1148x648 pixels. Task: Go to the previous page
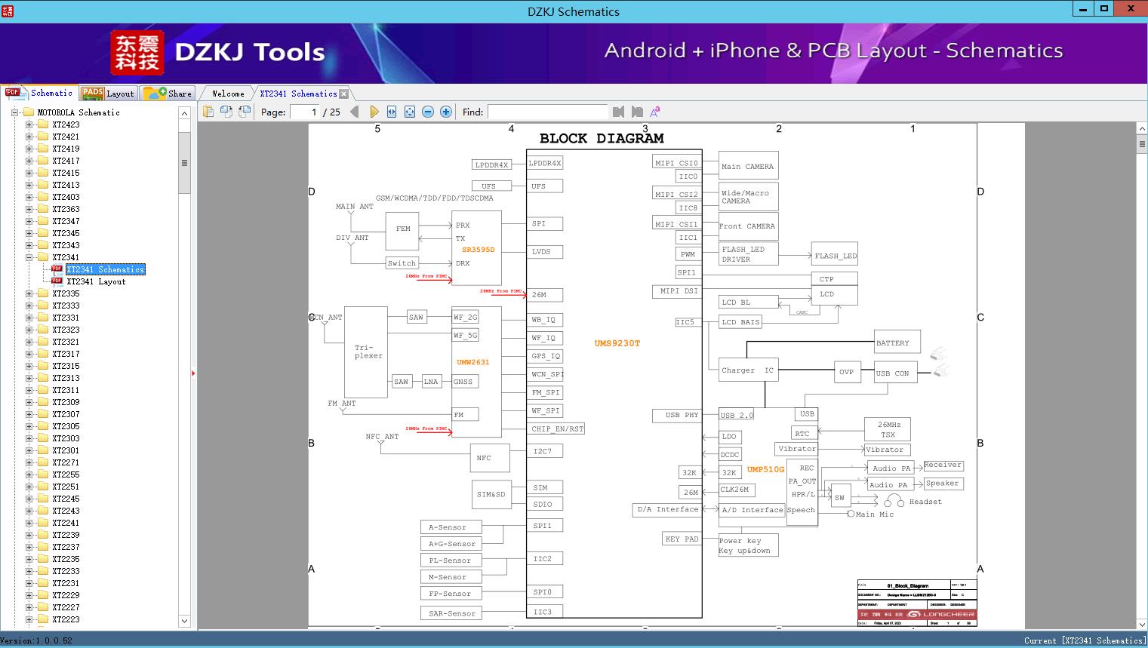point(355,112)
